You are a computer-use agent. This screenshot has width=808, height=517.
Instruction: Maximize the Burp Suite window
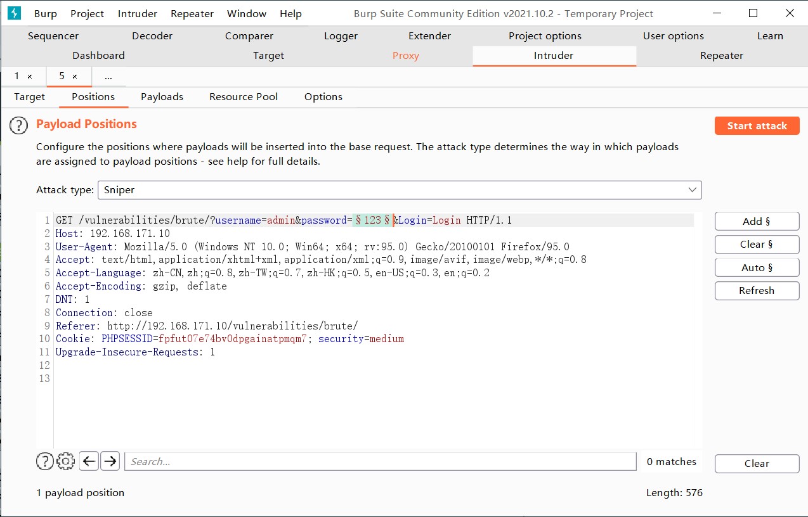(753, 13)
